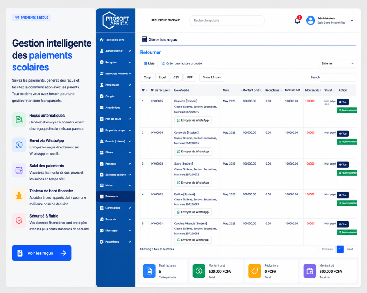
Task: Expand the Réception menu chevron
Action: point(130,62)
